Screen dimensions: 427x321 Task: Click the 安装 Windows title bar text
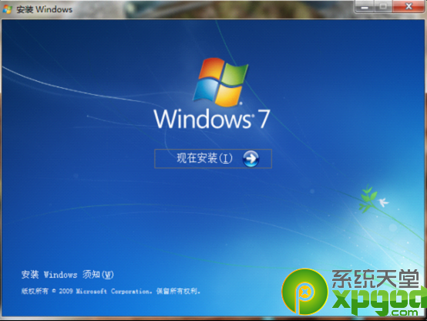point(45,9)
